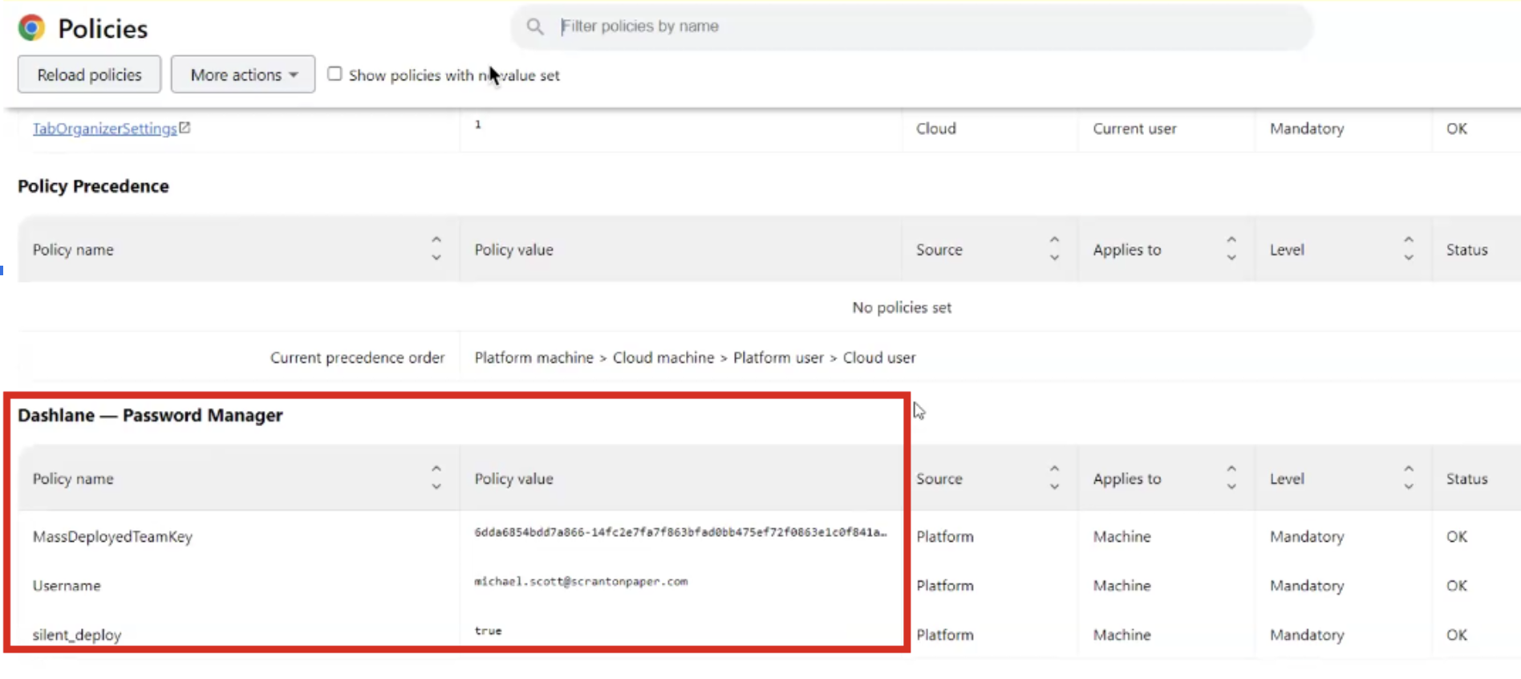Select the Username policy email value
Screen dimensions: 1521x679
click(x=581, y=582)
